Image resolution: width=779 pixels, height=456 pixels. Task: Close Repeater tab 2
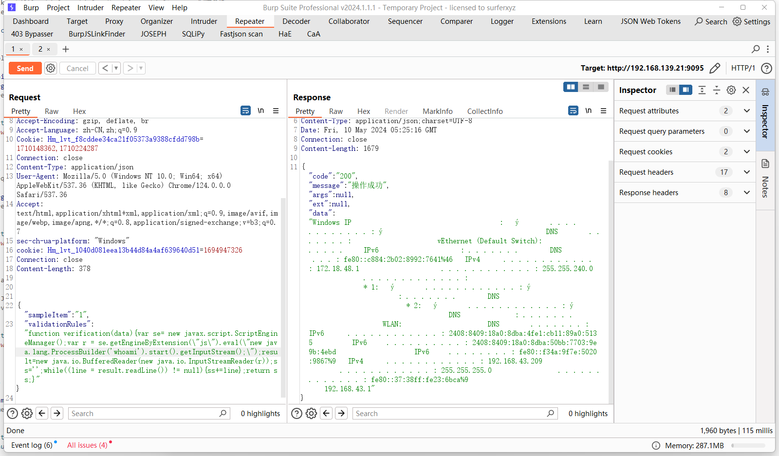click(48, 49)
